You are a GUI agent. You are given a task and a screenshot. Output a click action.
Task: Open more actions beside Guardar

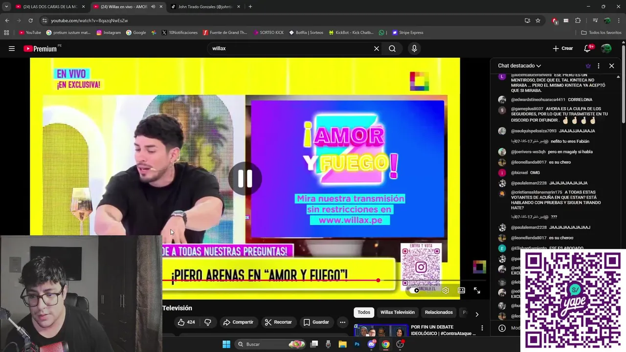point(342,322)
